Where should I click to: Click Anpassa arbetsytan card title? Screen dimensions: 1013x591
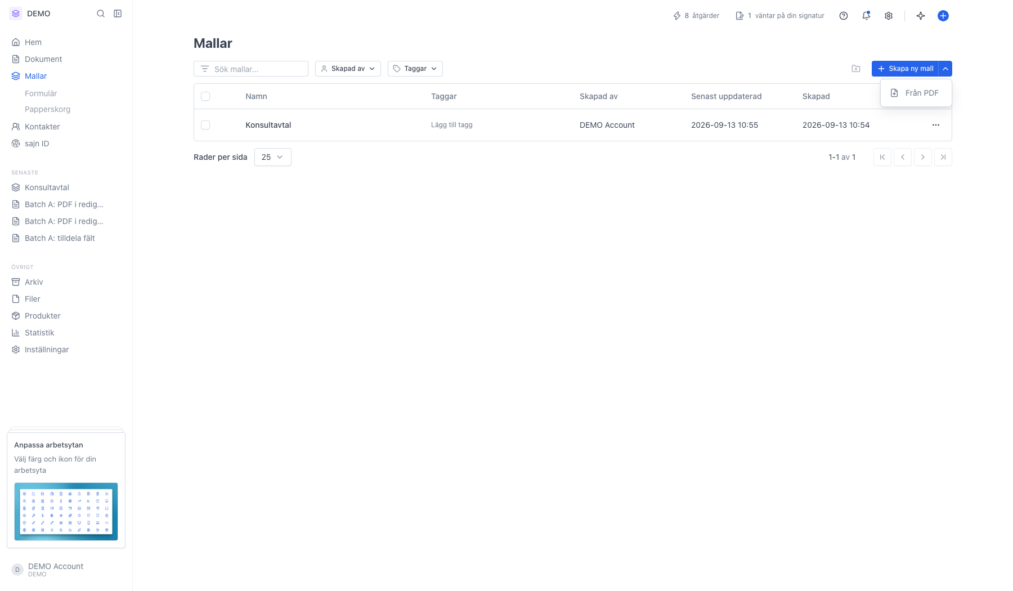coord(48,445)
